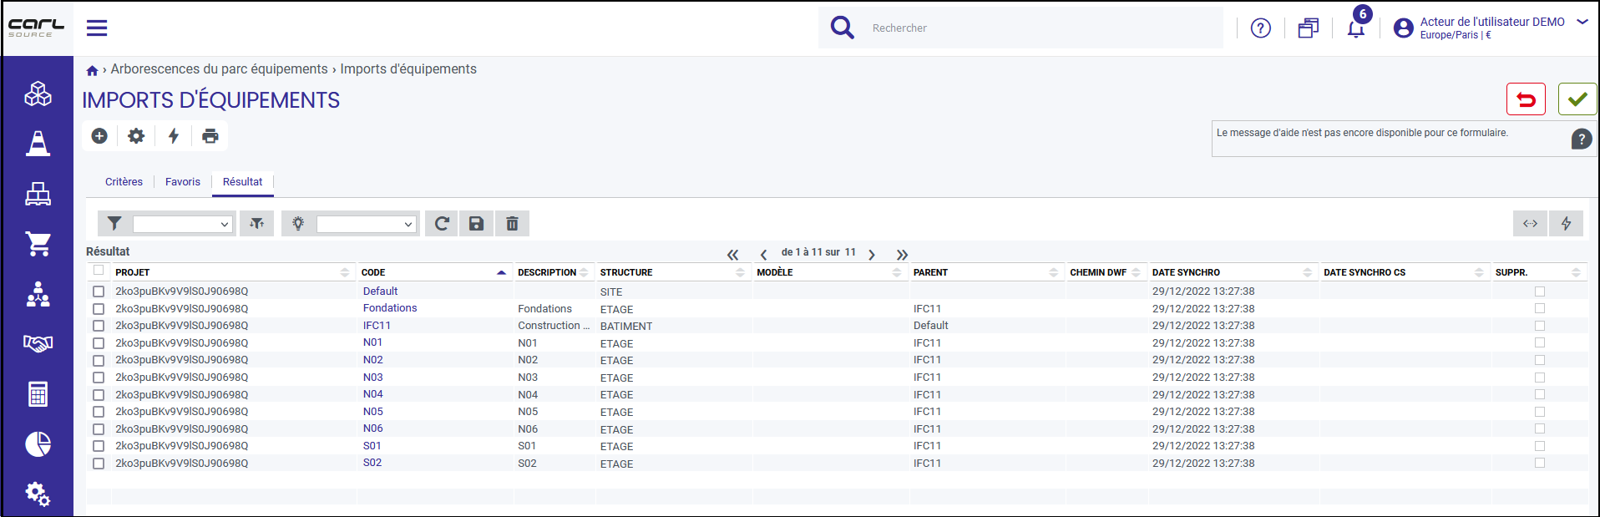This screenshot has width=1600, height=517.
Task: Click the red undo cancel button
Action: (x=1526, y=99)
